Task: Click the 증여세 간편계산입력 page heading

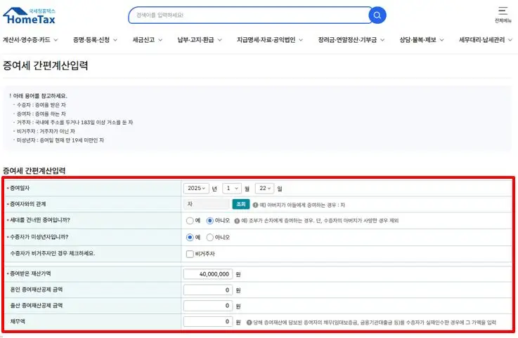Action: click(45, 65)
